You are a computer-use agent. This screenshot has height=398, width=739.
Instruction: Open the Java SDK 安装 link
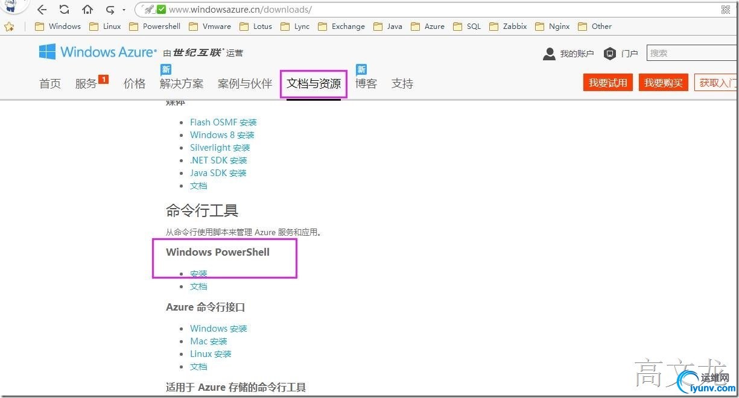click(x=218, y=173)
